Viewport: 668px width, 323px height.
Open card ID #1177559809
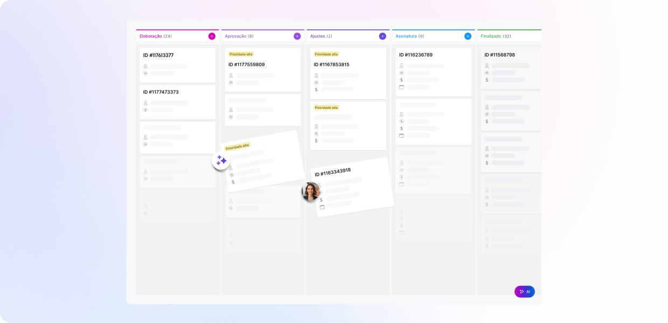coord(247,65)
